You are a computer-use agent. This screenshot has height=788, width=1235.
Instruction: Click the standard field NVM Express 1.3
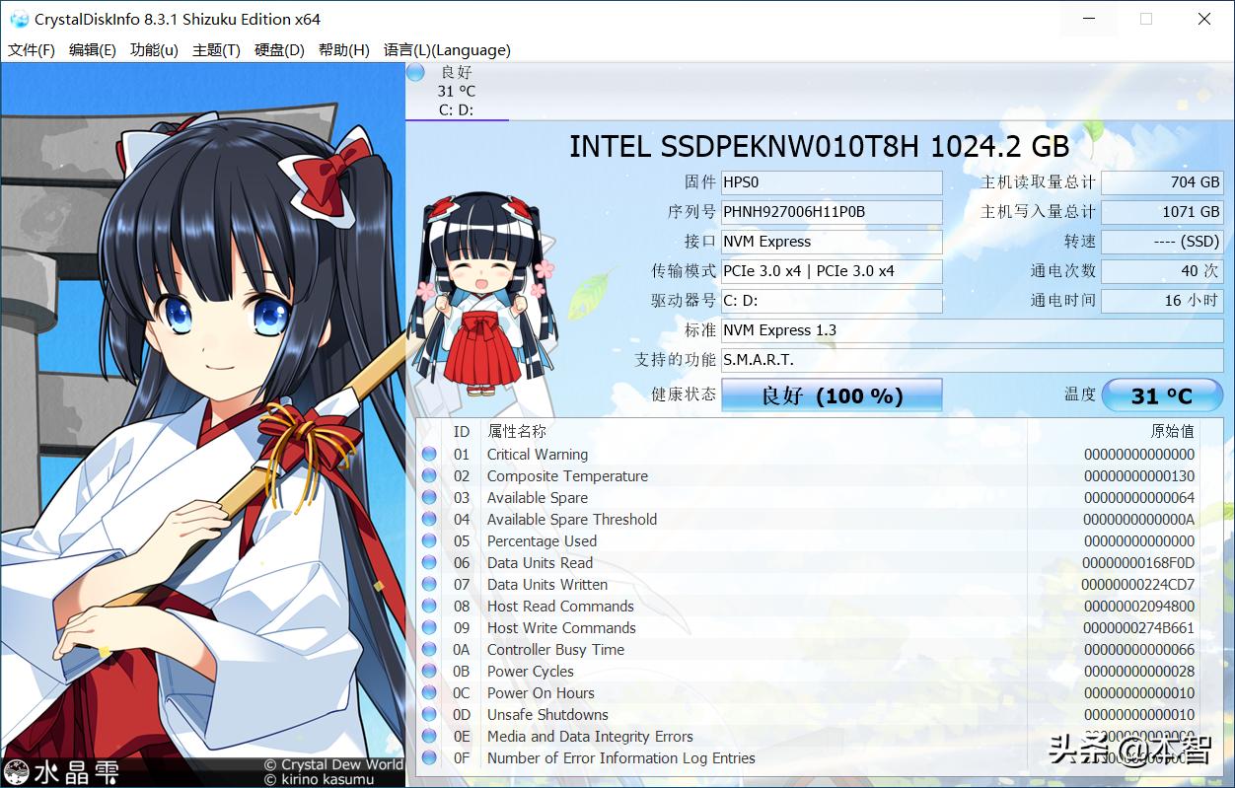coord(972,330)
